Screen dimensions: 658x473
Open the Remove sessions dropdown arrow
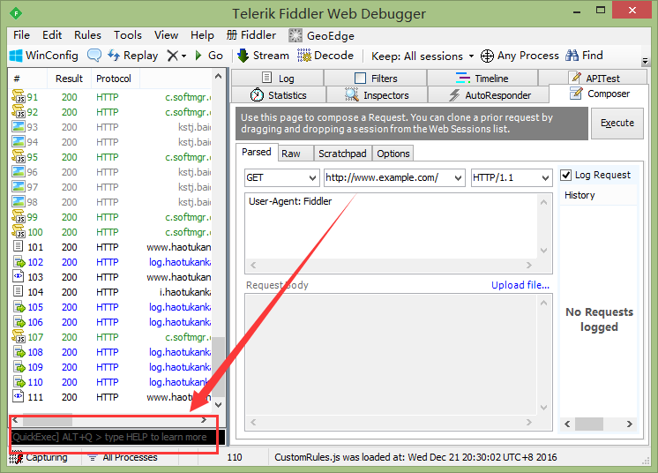183,56
